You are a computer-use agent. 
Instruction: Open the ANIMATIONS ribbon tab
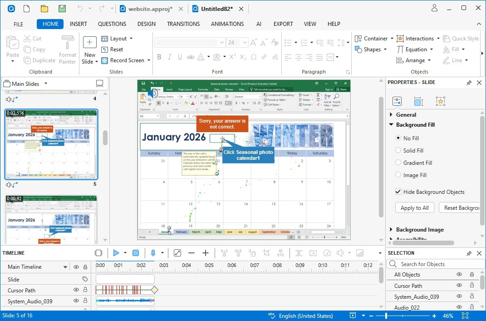227,24
